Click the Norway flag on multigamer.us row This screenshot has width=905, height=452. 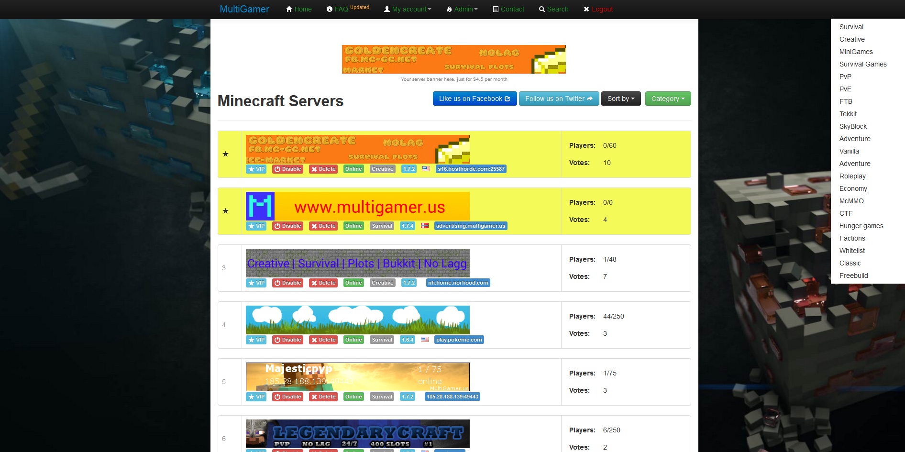coord(425,225)
